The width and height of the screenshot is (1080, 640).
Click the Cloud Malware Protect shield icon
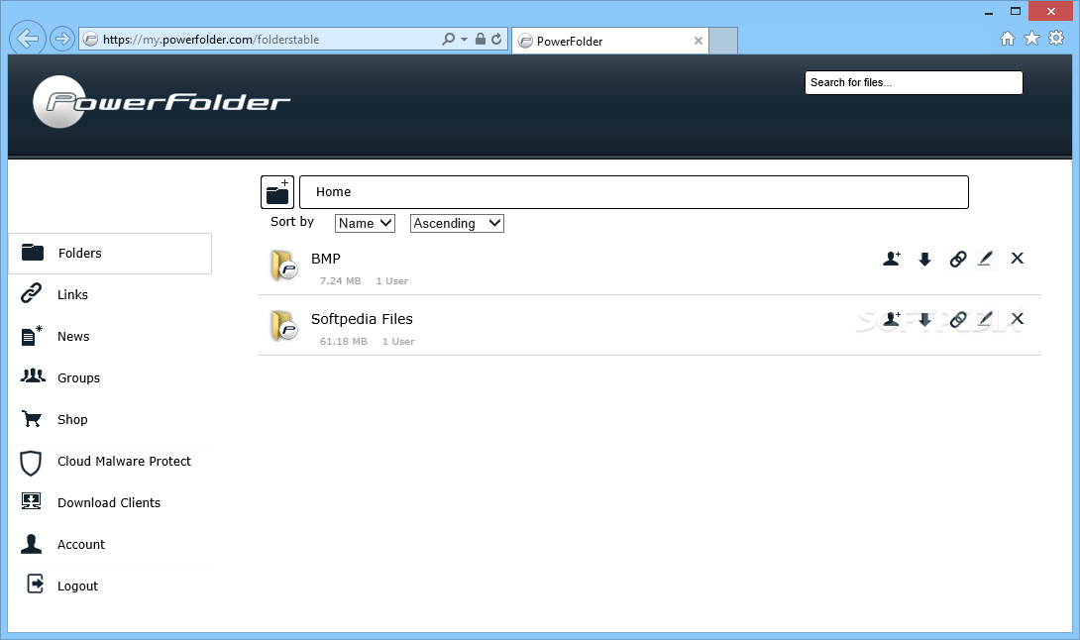tap(31, 463)
